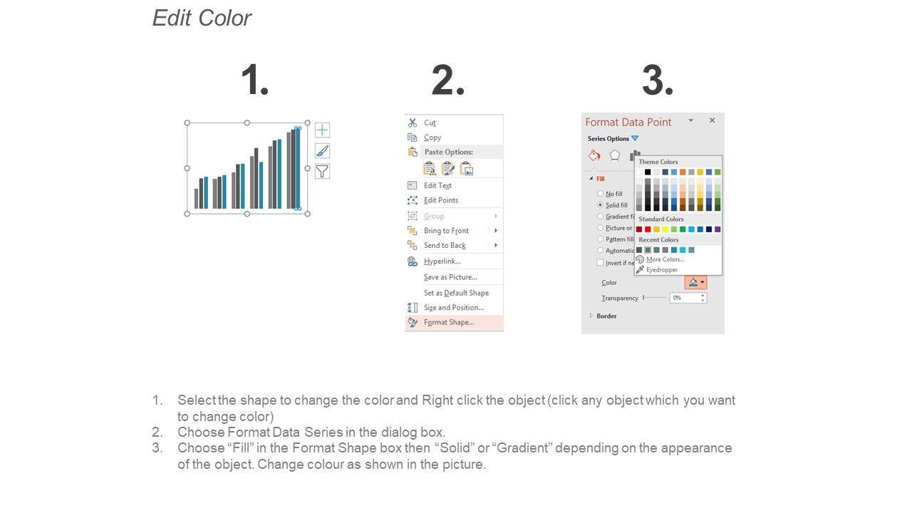912x513 pixels.
Task: Expand the Border section
Action: point(591,316)
